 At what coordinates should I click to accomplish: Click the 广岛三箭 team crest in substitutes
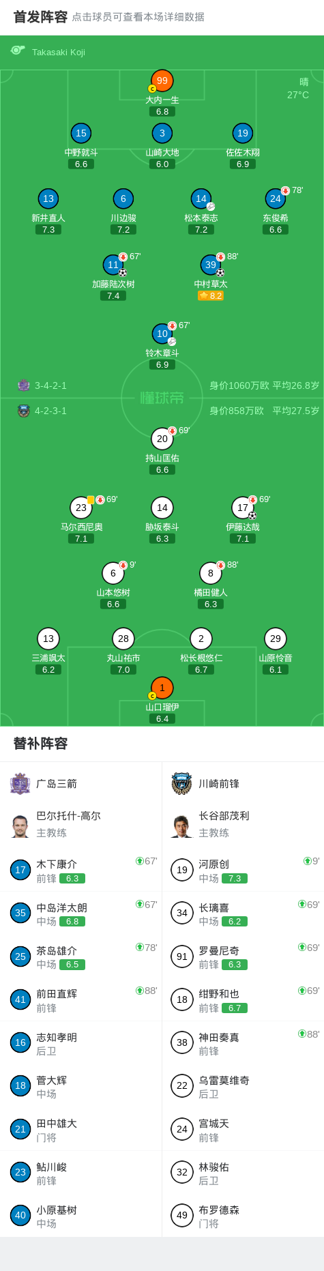coord(20,783)
